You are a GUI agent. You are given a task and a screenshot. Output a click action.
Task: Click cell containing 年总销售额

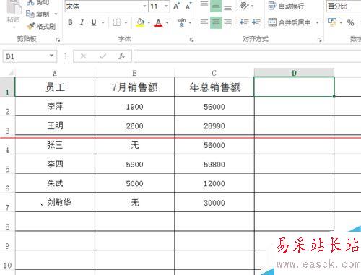pos(214,87)
